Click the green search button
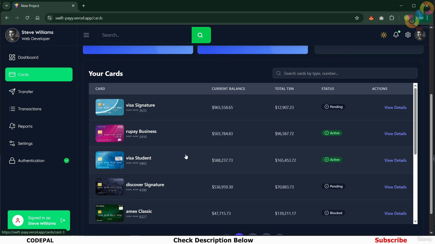The width and height of the screenshot is (435, 244). coord(201,35)
